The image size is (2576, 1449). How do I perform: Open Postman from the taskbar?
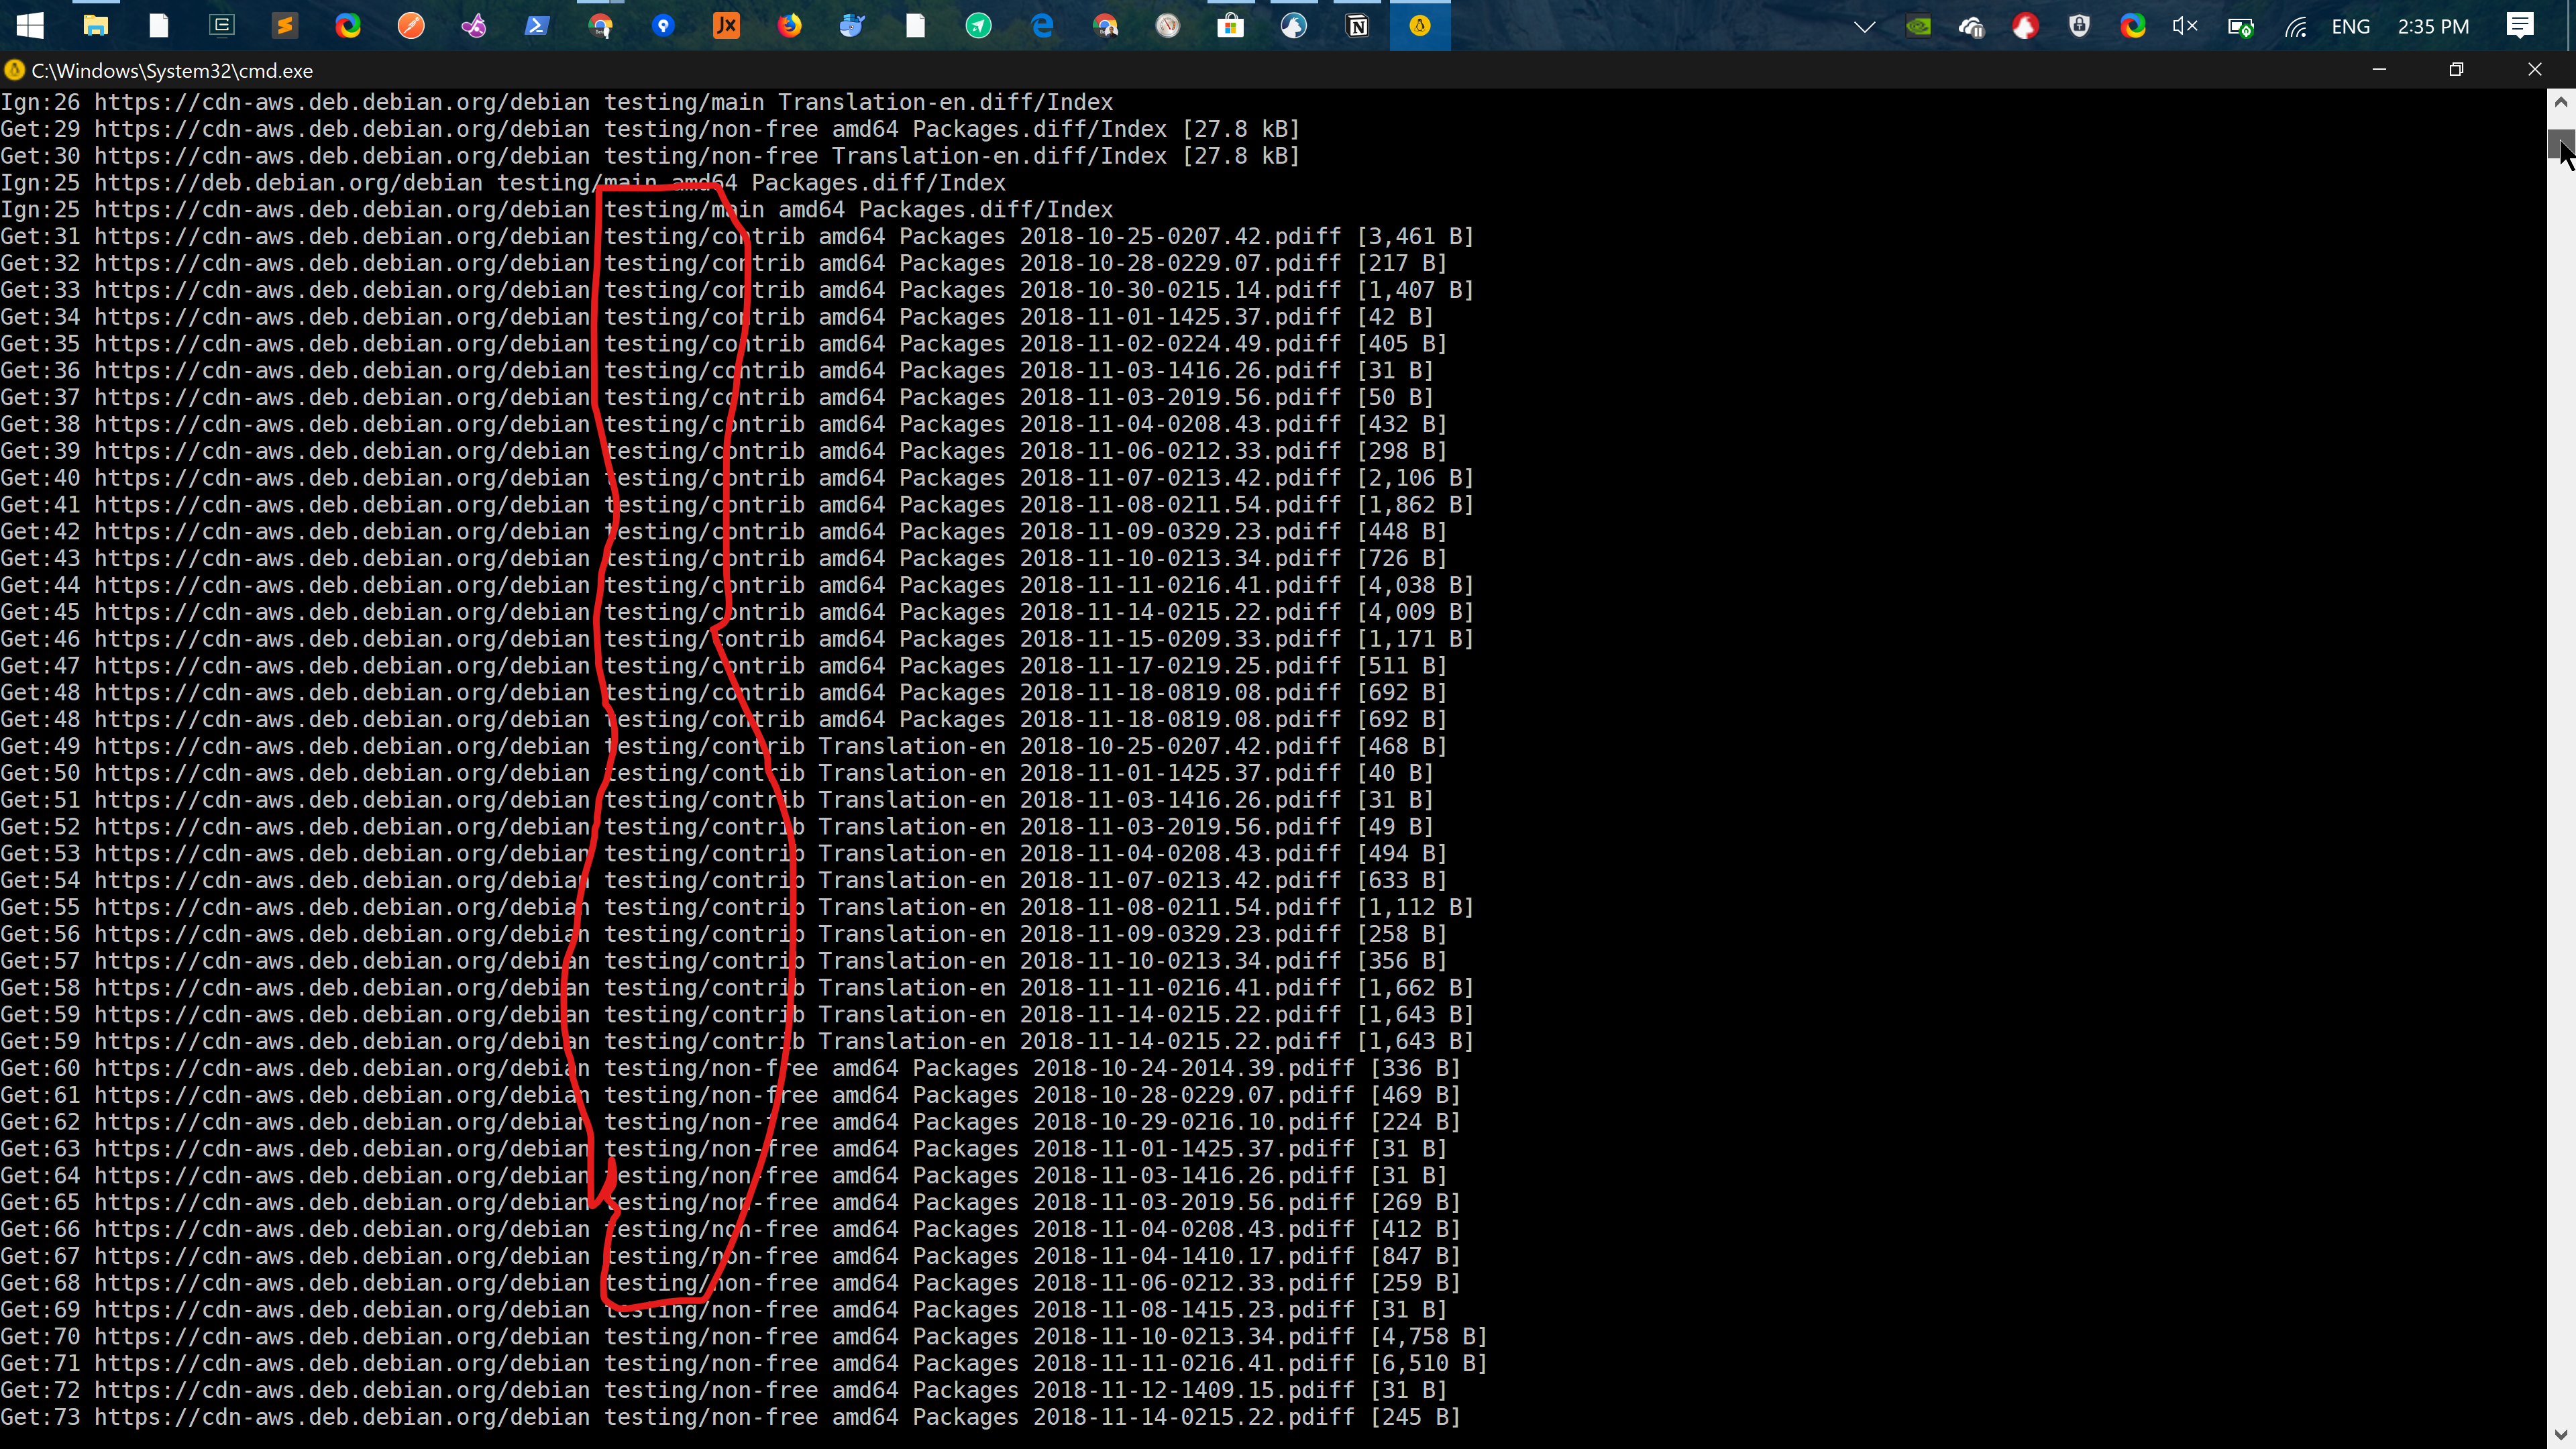(x=411, y=26)
